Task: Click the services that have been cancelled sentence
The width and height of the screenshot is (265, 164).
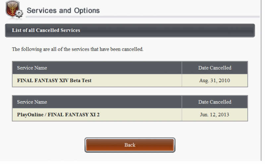Action: (x=78, y=49)
